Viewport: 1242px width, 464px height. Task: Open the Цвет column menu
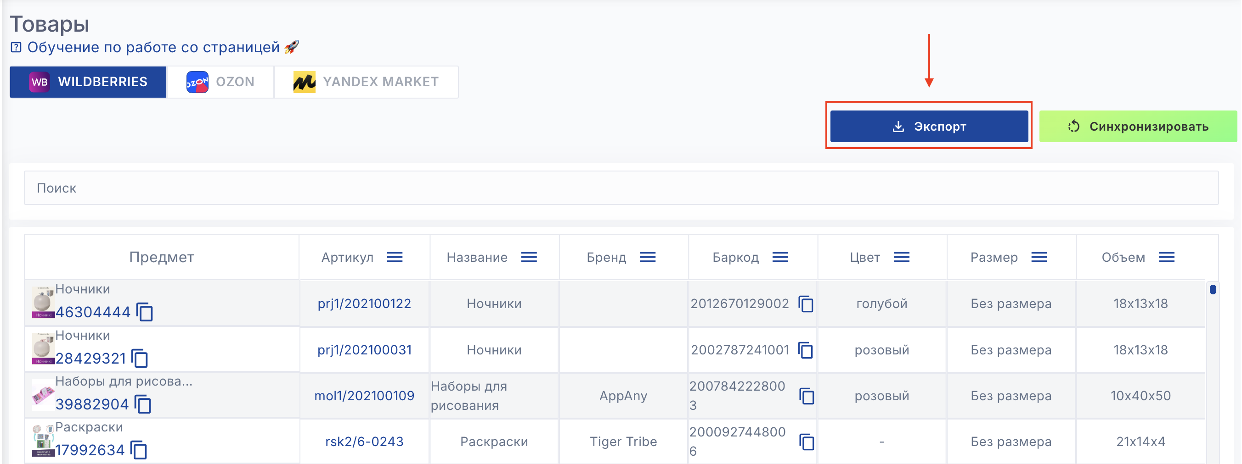click(901, 258)
